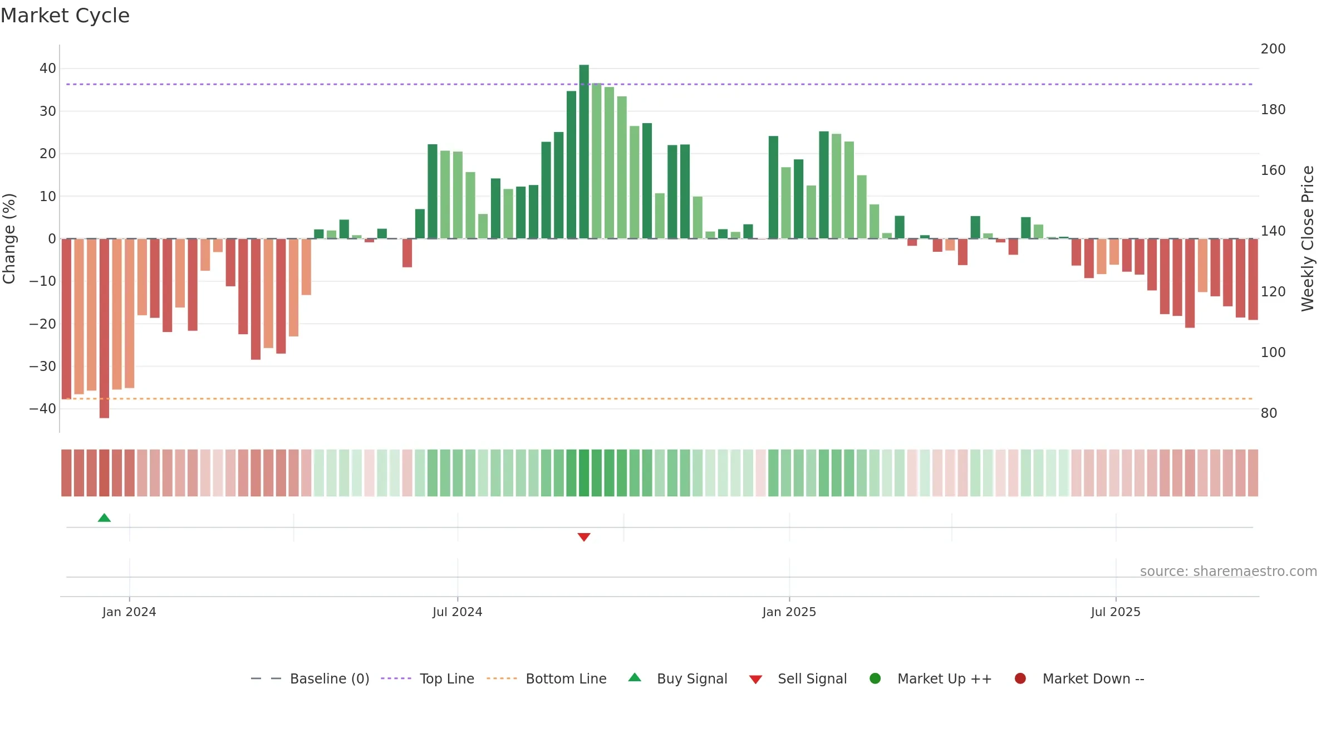Click the green Buy Signal legend triangle icon

[635, 678]
